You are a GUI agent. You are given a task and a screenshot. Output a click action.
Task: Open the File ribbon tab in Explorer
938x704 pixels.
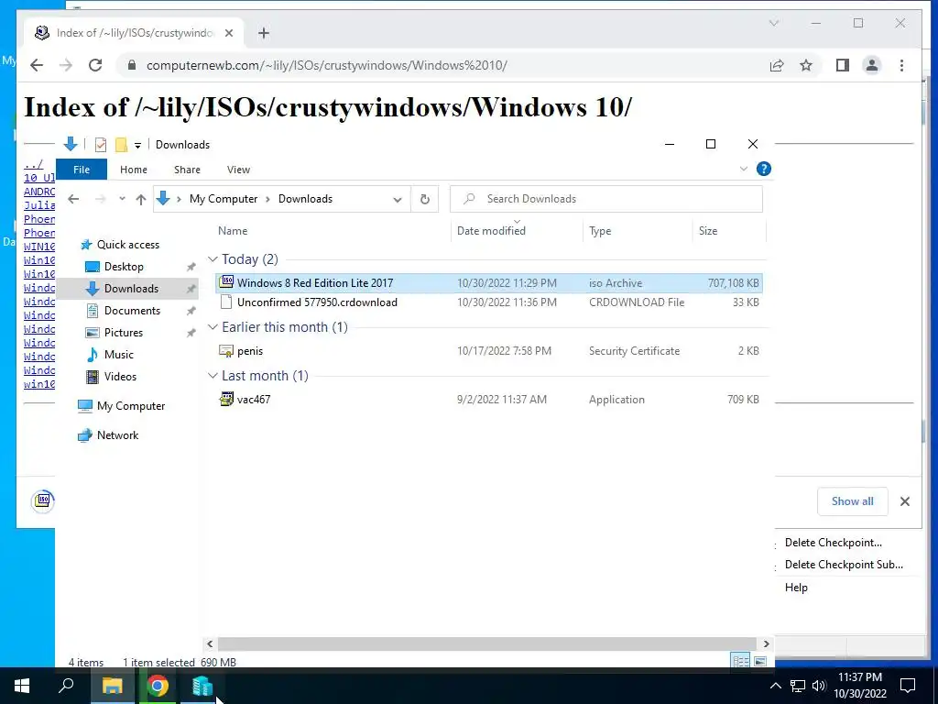click(82, 170)
